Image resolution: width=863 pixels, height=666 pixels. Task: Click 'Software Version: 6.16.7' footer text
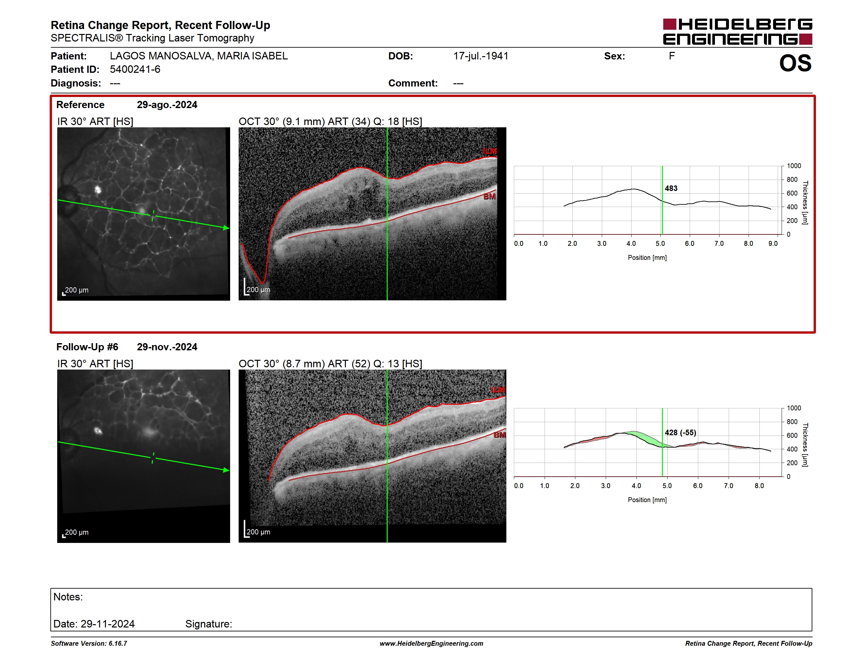[89, 643]
